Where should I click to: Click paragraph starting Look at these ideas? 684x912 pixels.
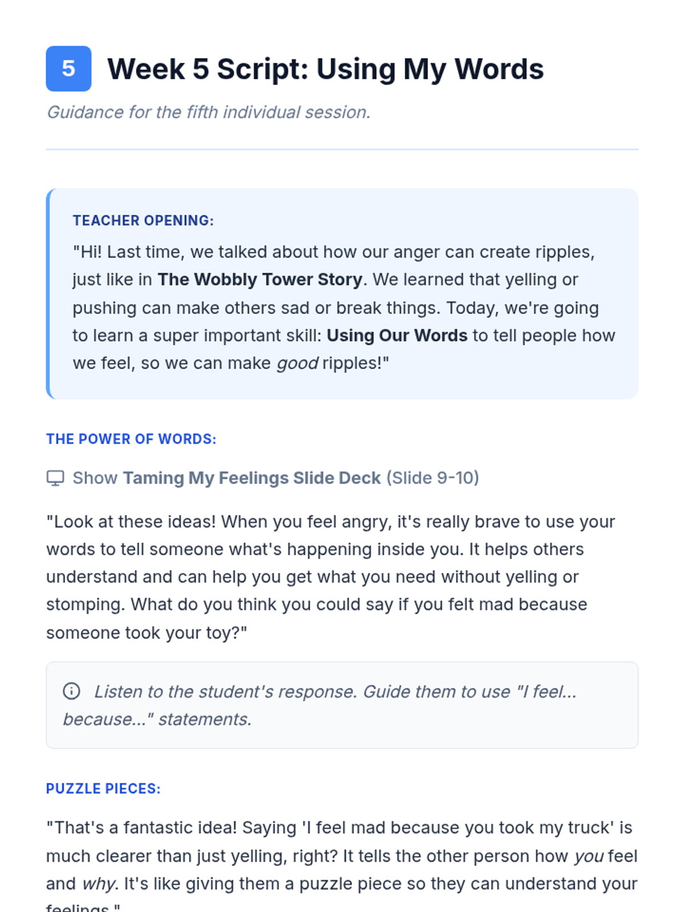[331, 577]
